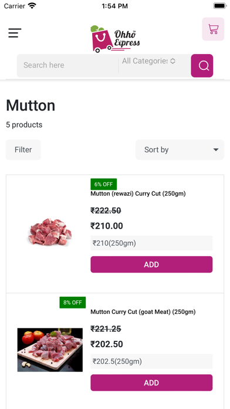Screen dimensions: 230x409
Task: Open the shopping cart
Action: pos(213,29)
